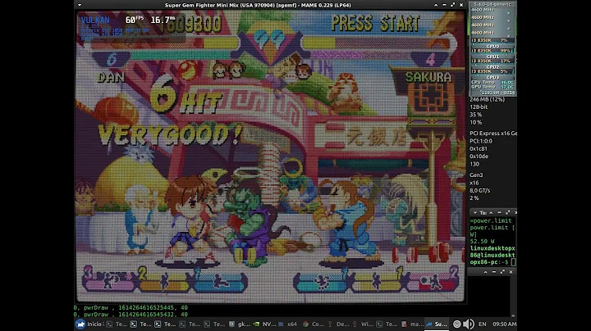
Task: Click the 52.50 W terminal output
Action: click(482, 241)
